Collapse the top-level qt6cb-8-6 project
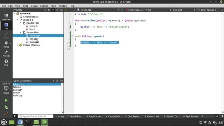 point(14,13)
